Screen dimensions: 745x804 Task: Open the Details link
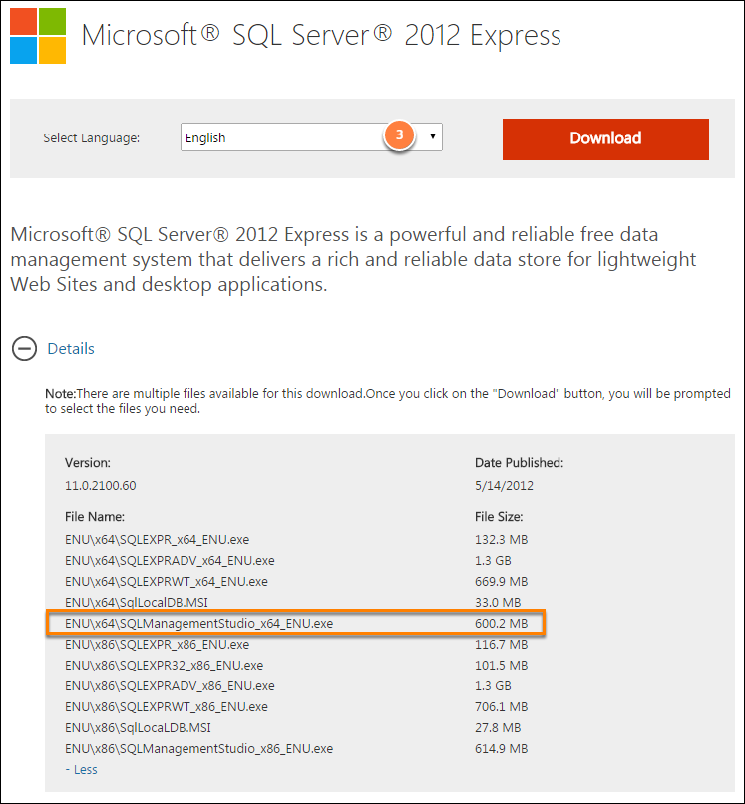point(71,349)
